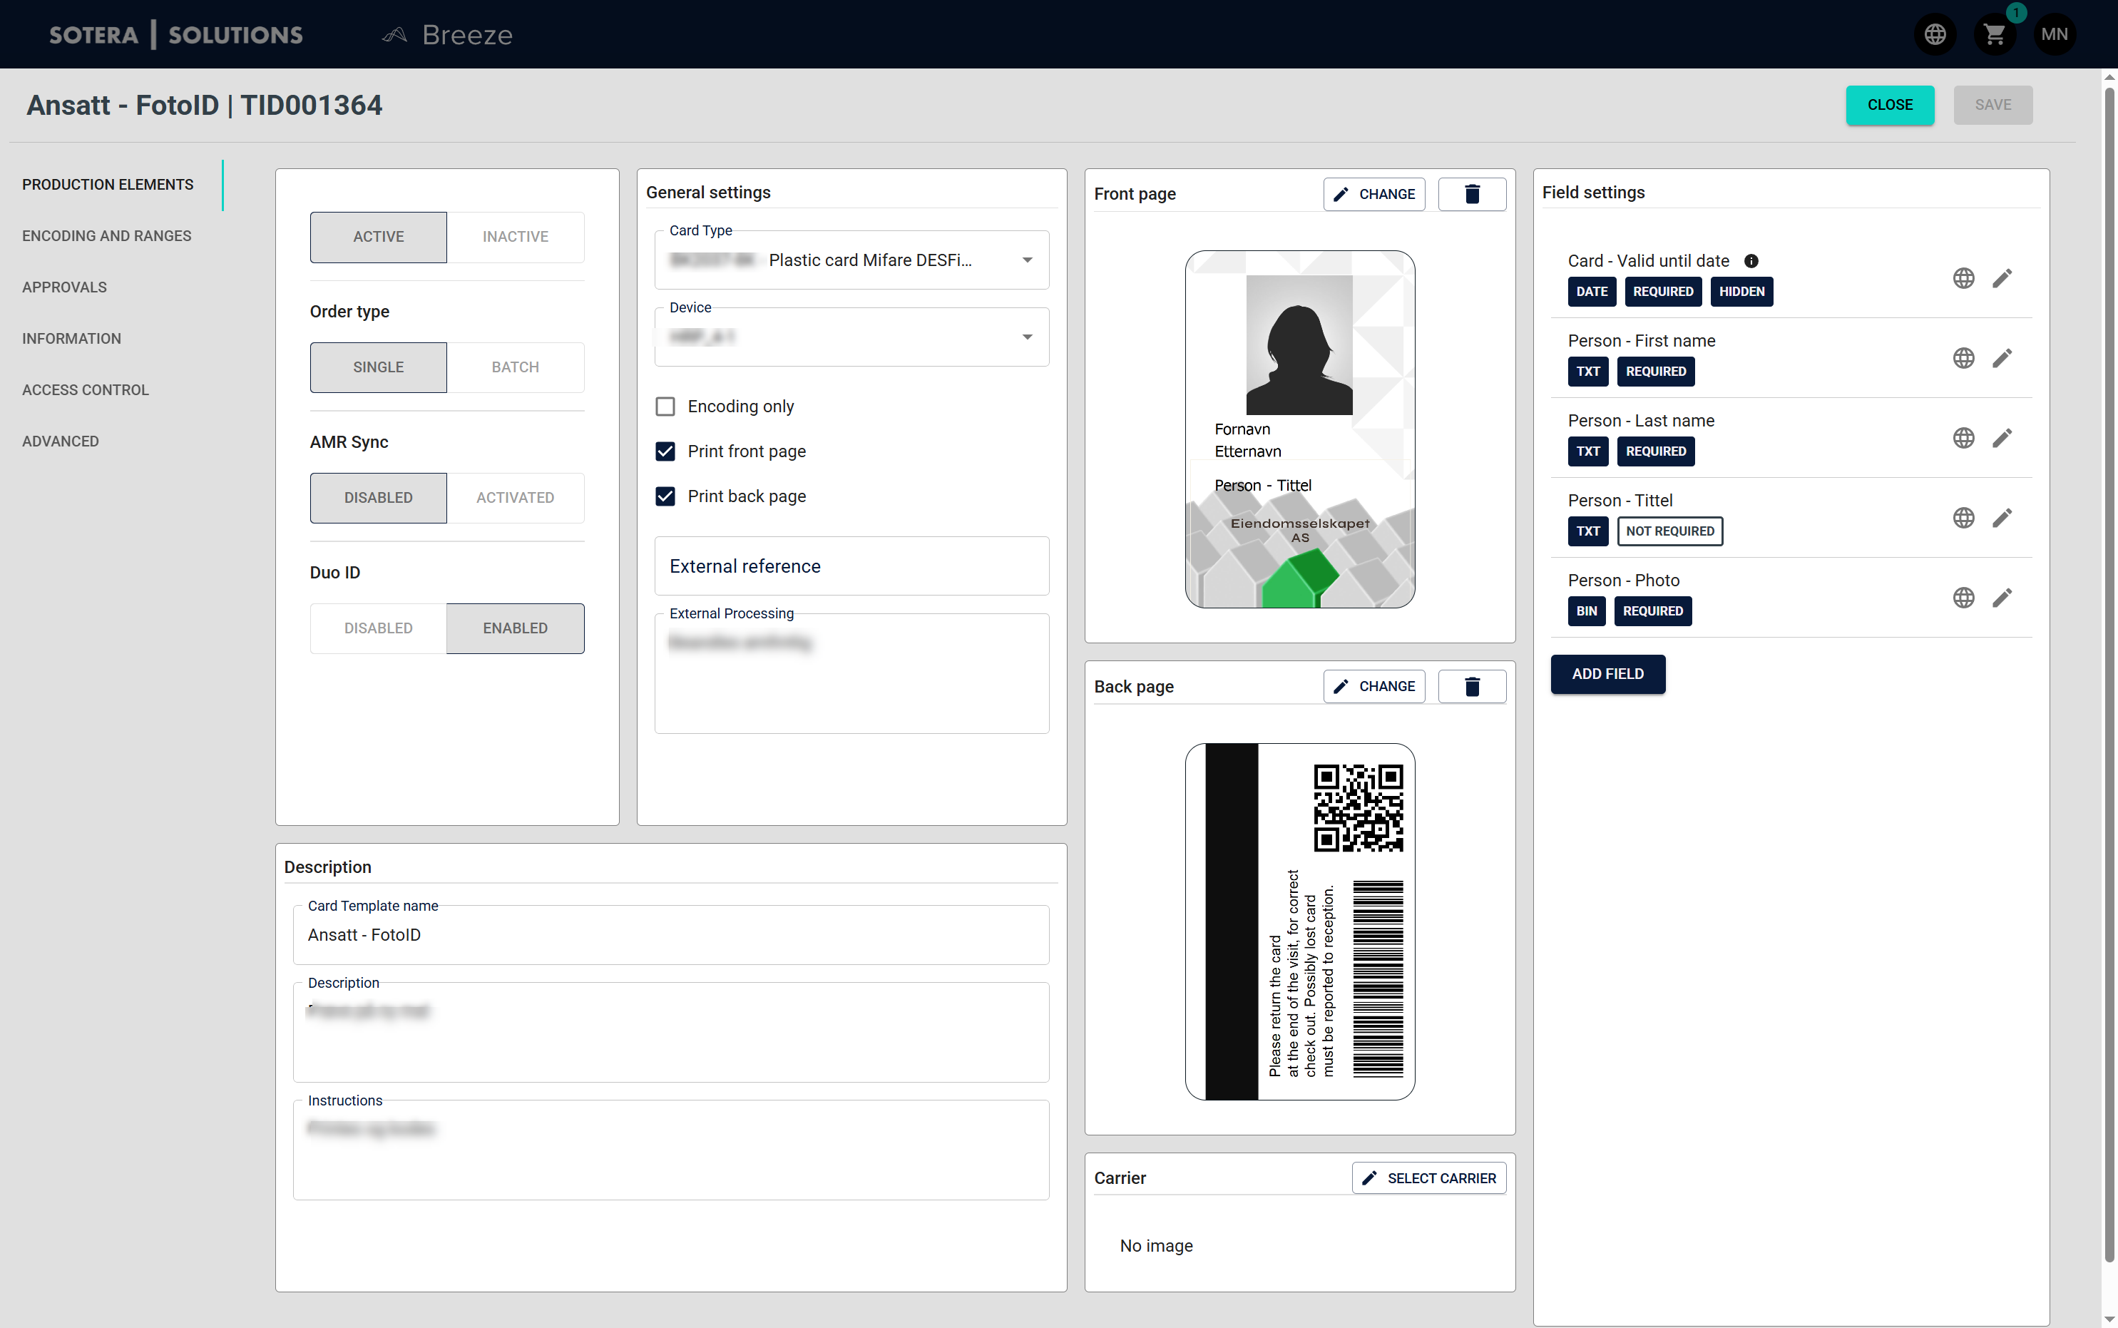Click the info icon beside Card - Valid until date

[1752, 261]
